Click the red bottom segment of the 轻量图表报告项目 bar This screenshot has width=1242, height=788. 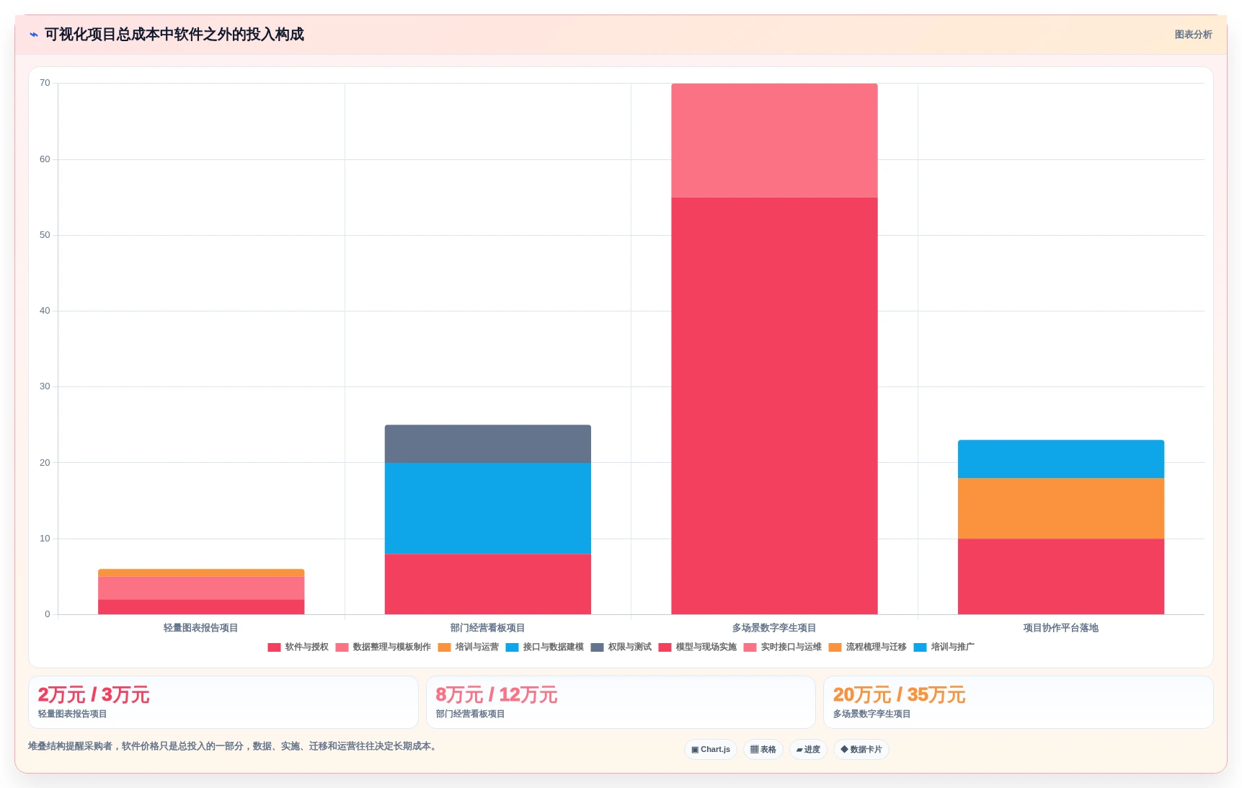[201, 607]
